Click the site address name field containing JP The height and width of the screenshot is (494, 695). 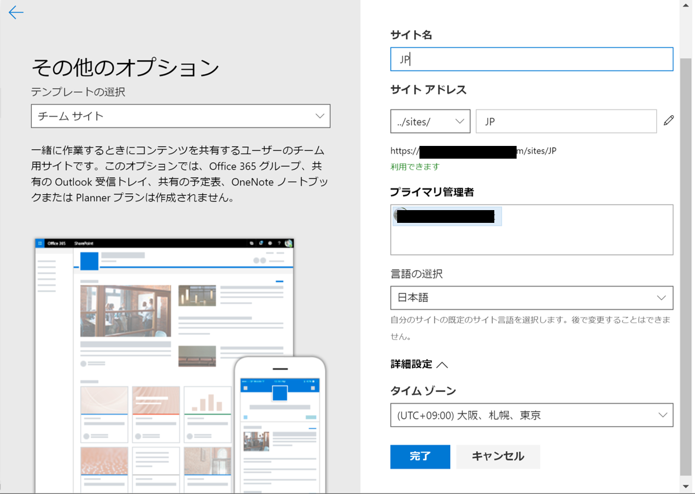[x=566, y=121]
